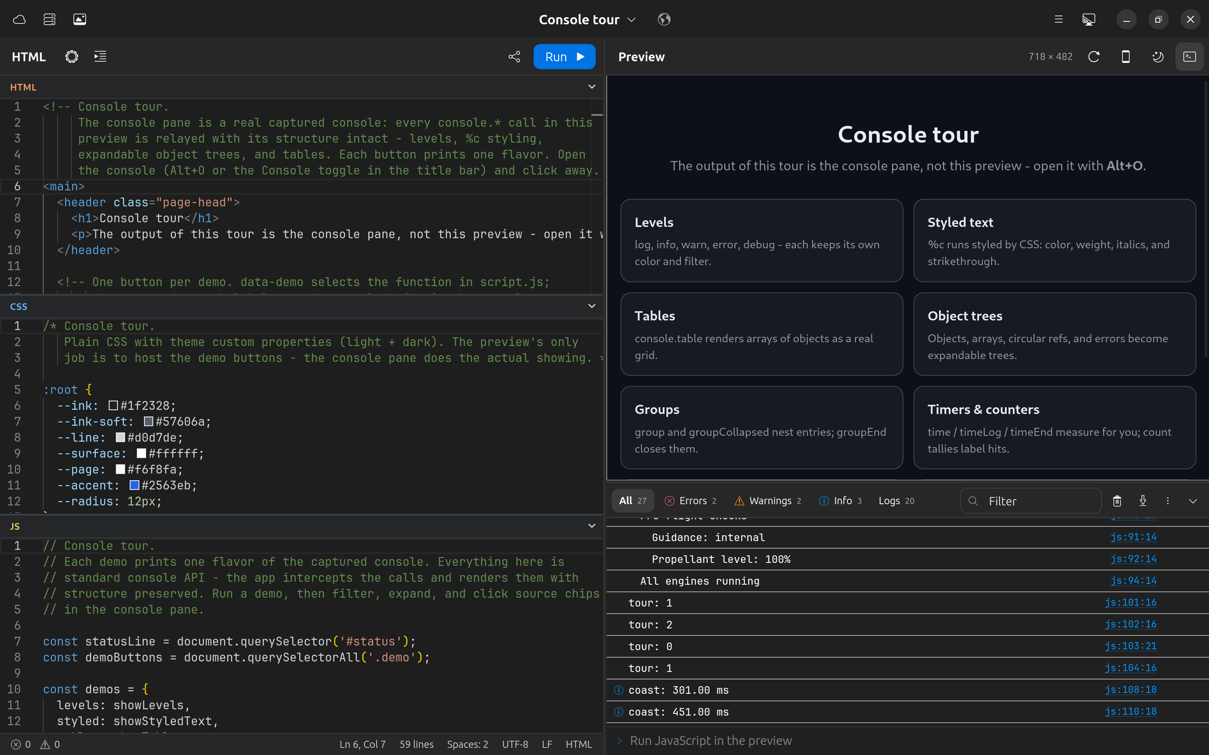The height and width of the screenshot is (755, 1209).
Task: Collapse console pane with chevron
Action: click(1193, 501)
